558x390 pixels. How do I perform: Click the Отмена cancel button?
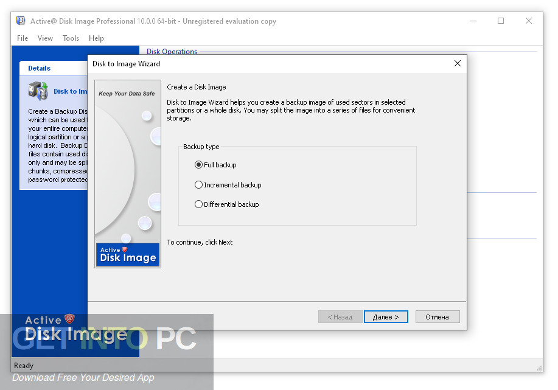(x=438, y=317)
